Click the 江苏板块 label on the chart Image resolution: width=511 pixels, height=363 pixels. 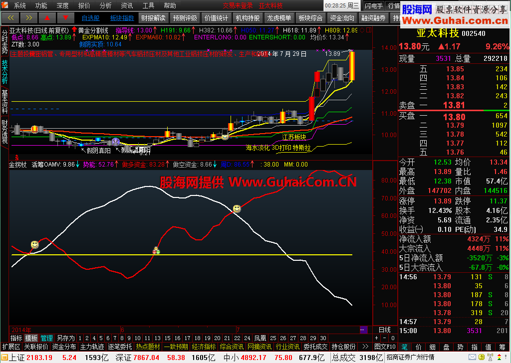(x=294, y=137)
